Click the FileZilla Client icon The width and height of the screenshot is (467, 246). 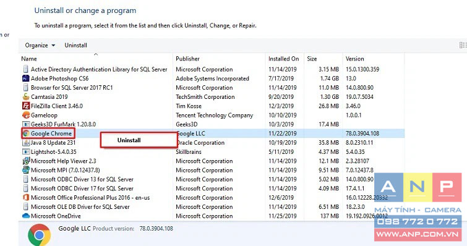[x=26, y=106]
